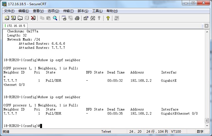212x136 pixels.
Task: Open the 脚本(S) menu
Action: (83, 11)
